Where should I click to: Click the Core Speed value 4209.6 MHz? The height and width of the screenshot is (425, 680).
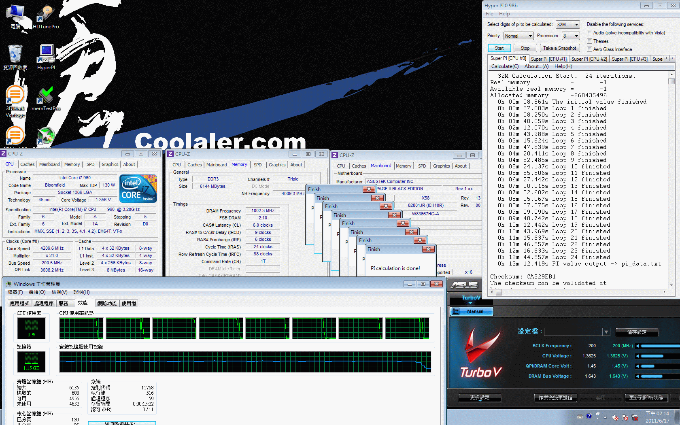click(52, 249)
